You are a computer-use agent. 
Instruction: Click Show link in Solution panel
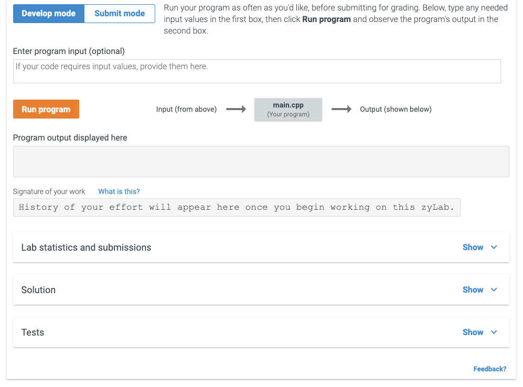[473, 290]
